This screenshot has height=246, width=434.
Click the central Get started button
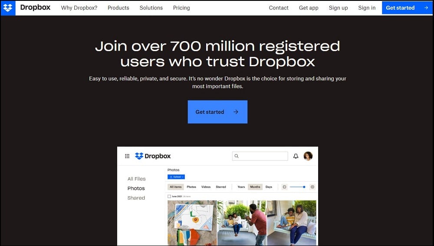click(217, 112)
